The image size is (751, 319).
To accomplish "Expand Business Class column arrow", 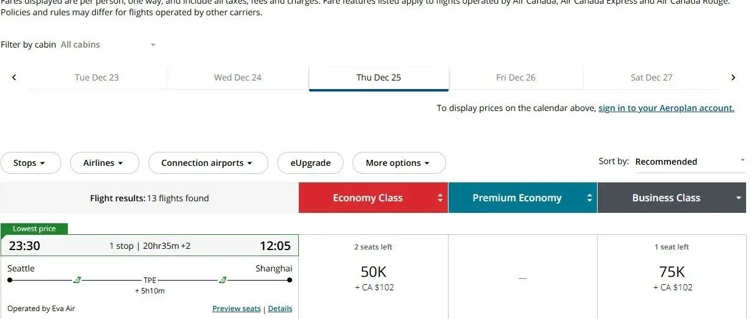I will (x=738, y=198).
